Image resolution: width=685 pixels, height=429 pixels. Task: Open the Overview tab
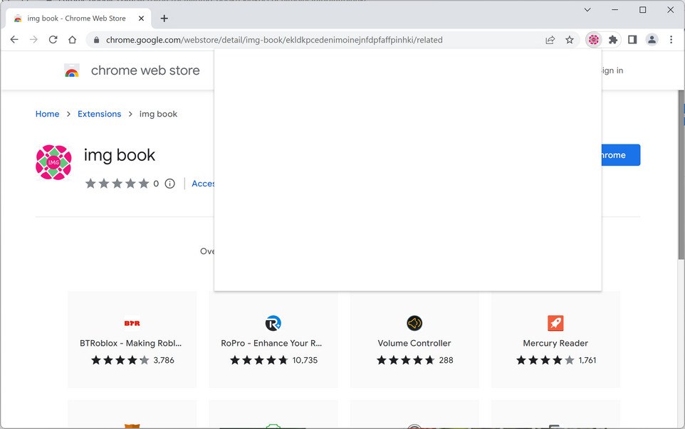click(207, 251)
